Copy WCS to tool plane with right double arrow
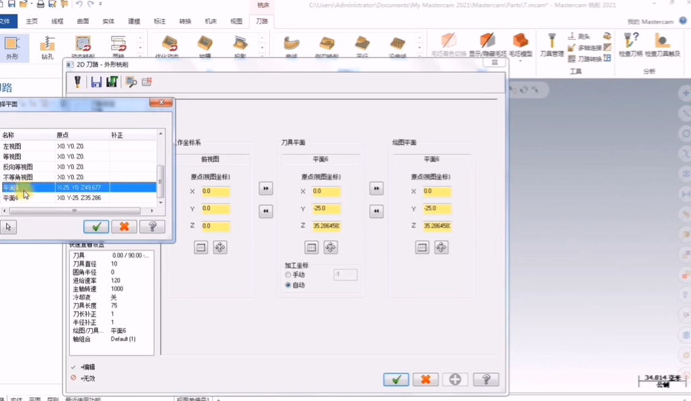Viewport: 691px width, 401px height. (x=266, y=188)
